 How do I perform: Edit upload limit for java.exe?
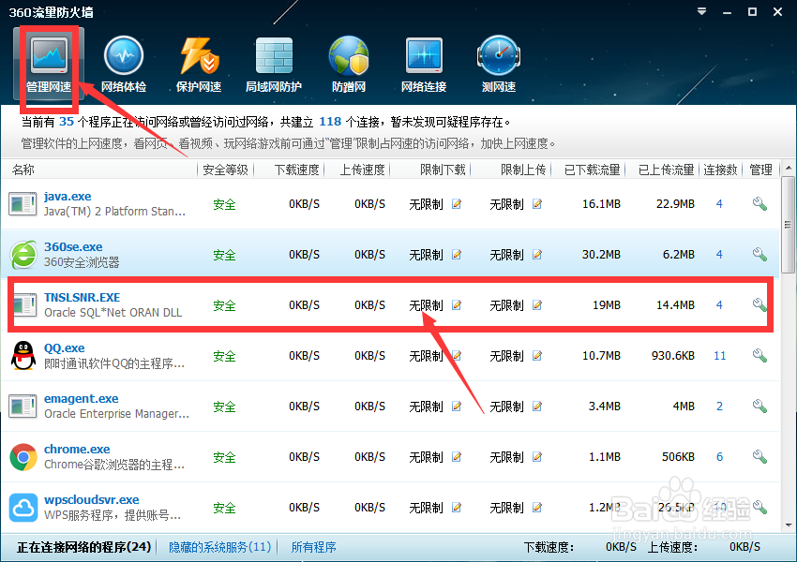click(537, 204)
